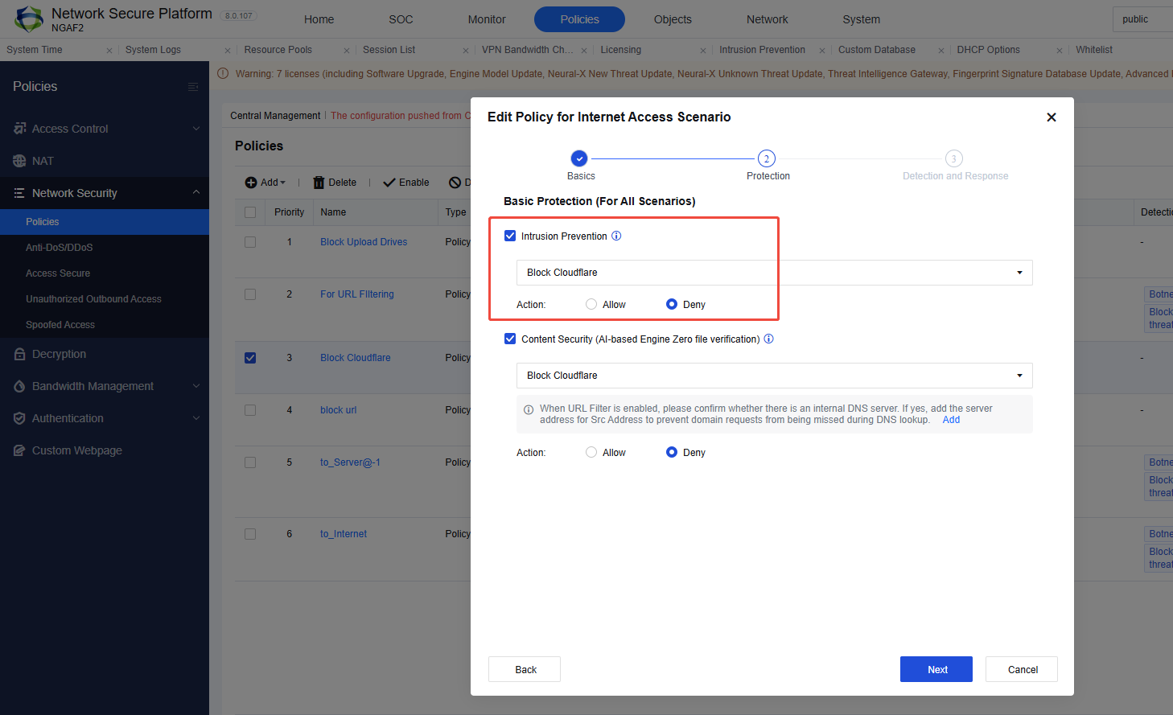Click the Custom Webpage edit icon
The image size is (1173, 715).
point(19,450)
